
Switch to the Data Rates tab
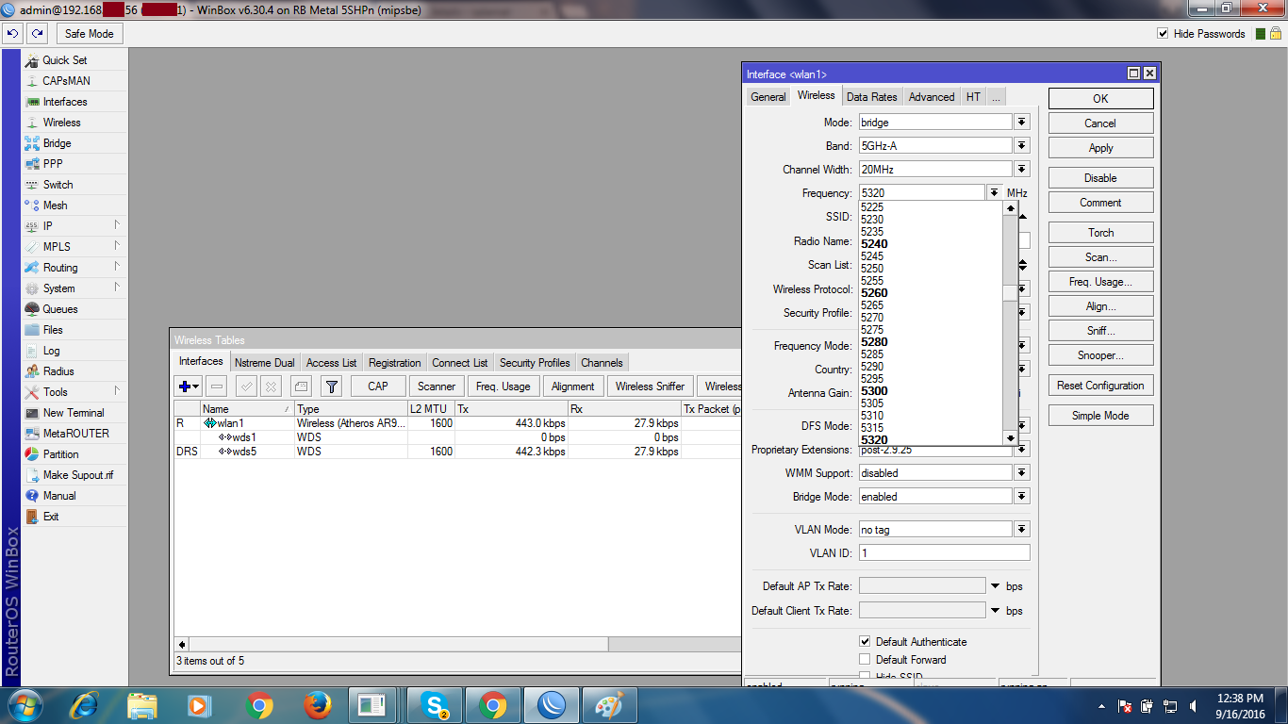pyautogui.click(x=870, y=95)
